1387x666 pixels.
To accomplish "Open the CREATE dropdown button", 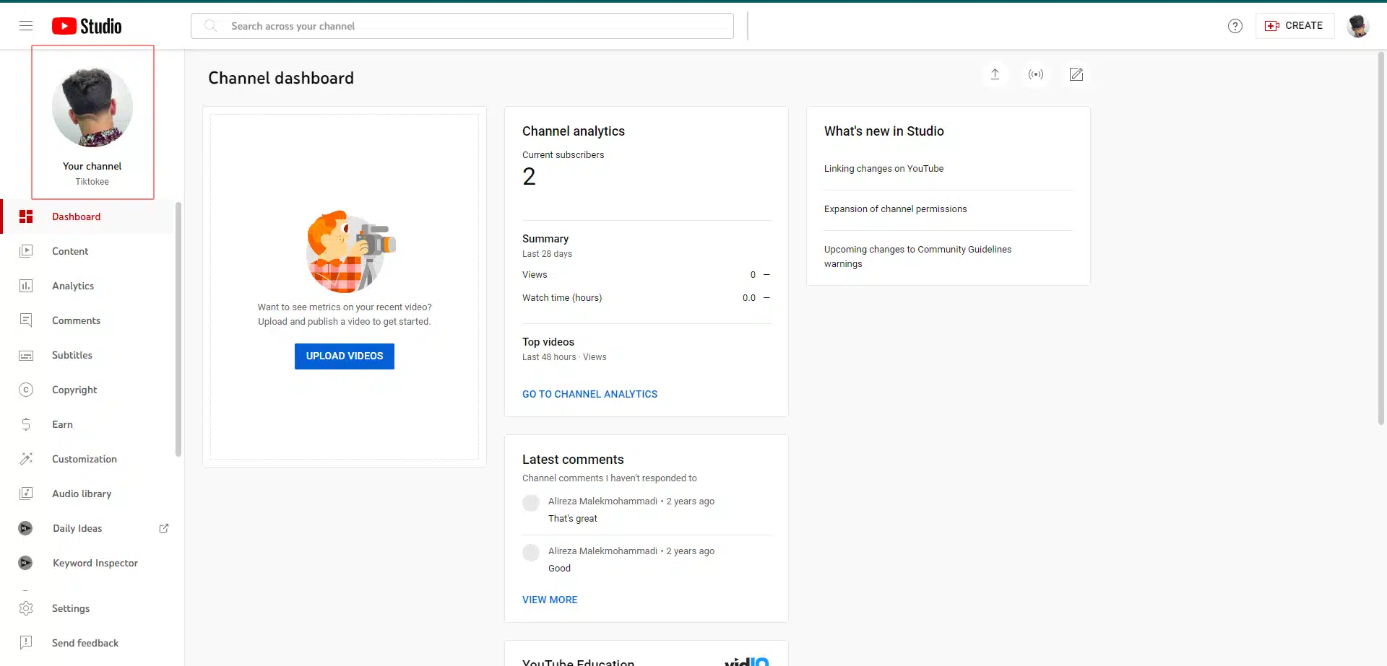I will [1295, 26].
